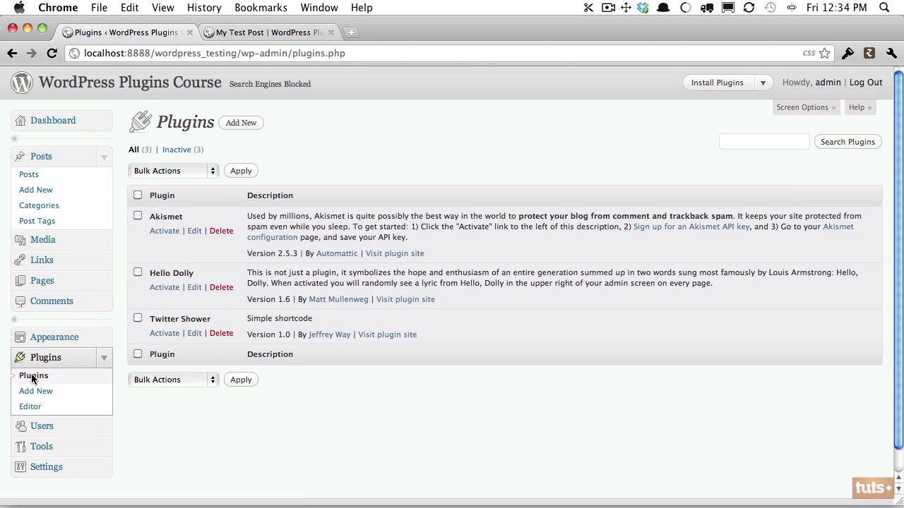Check the Twitter Shower plugin checkbox
904x508 pixels.
138,317
